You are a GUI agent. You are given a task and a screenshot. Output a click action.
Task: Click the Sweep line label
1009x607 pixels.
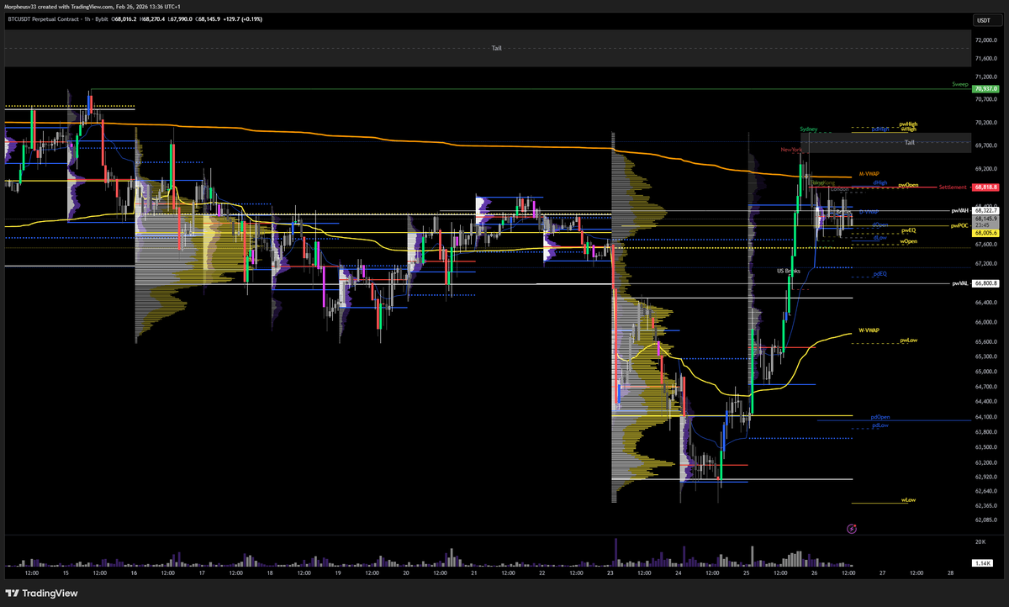pyautogui.click(x=960, y=84)
